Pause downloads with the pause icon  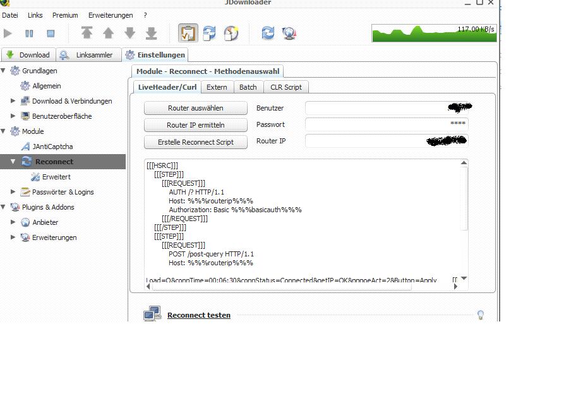[x=29, y=33]
